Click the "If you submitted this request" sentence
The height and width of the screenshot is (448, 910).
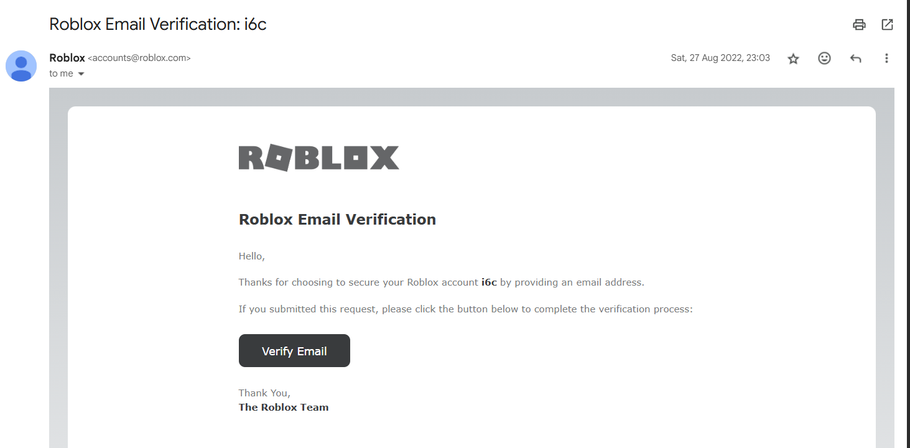pos(465,309)
